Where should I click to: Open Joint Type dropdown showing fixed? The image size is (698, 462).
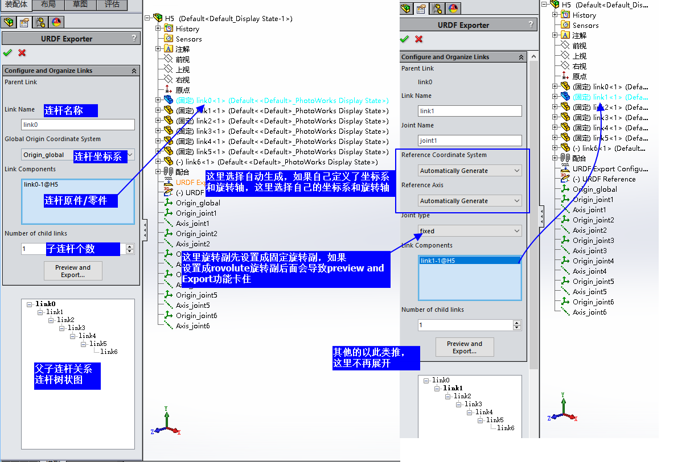click(x=470, y=231)
